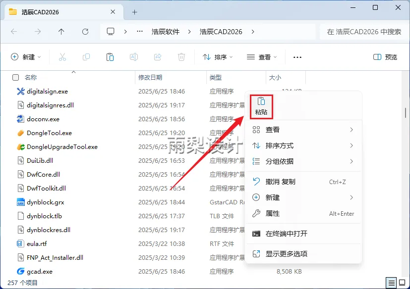Screen dimensions: 410x289
Task: Navigate up one folder level
Action: click(61, 32)
